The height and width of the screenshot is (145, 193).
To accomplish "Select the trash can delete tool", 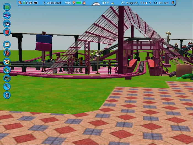I will coord(7,95).
